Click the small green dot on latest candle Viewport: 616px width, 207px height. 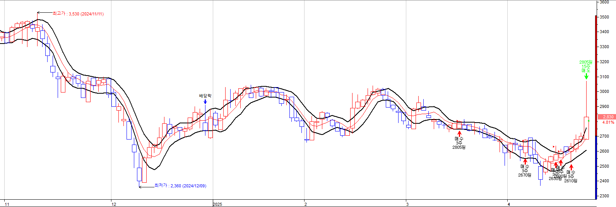click(589, 121)
